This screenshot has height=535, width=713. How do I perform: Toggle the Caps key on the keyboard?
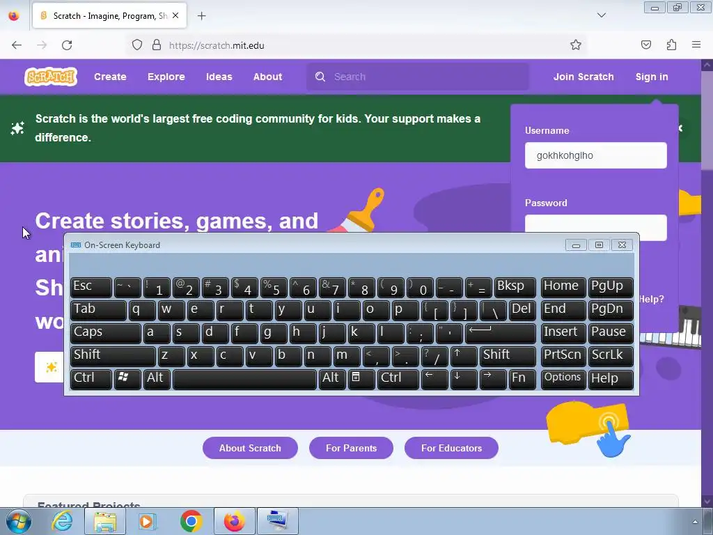(106, 333)
